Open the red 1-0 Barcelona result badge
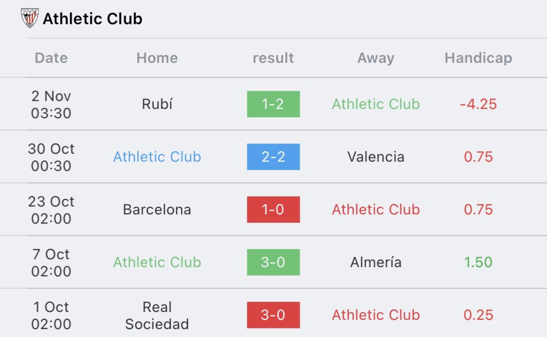Screen dimensions: 547x337 (273, 210)
